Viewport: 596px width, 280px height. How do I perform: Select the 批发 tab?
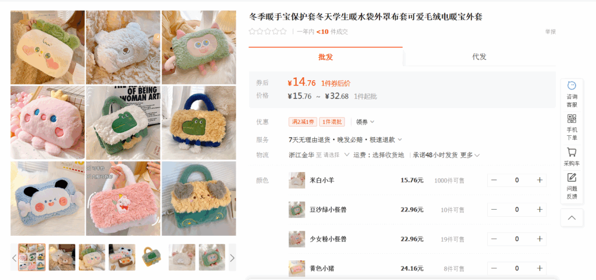tap(325, 57)
